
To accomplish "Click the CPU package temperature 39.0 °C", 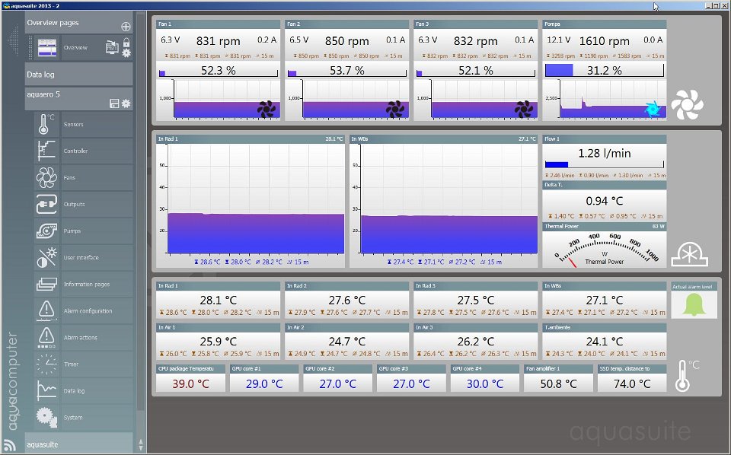I will point(190,383).
